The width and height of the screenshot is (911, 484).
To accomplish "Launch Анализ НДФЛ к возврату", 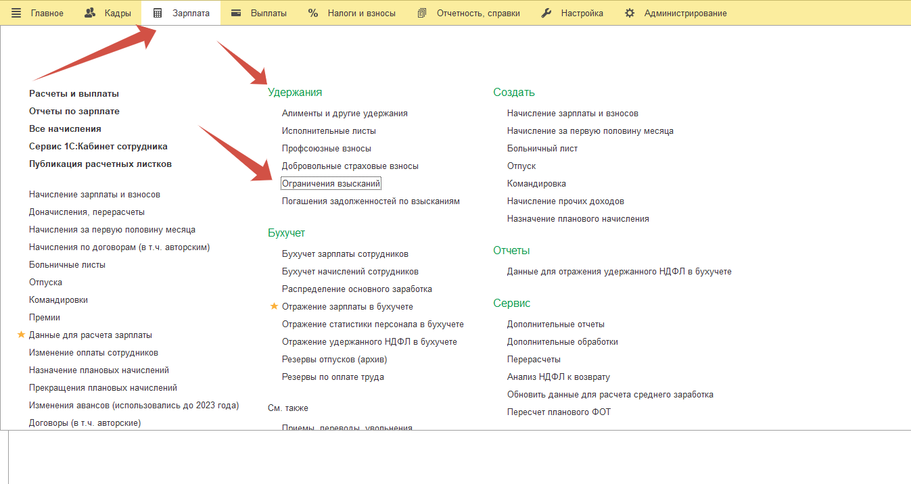I will (x=559, y=377).
